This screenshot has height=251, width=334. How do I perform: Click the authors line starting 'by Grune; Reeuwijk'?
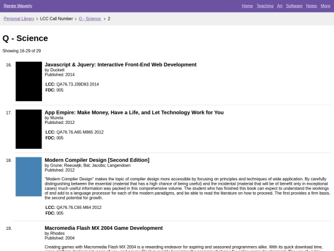coord(88,165)
